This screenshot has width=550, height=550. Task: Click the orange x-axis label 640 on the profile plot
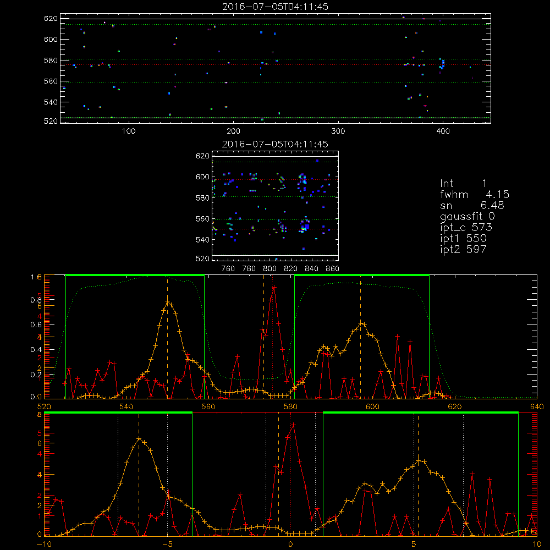click(x=537, y=407)
